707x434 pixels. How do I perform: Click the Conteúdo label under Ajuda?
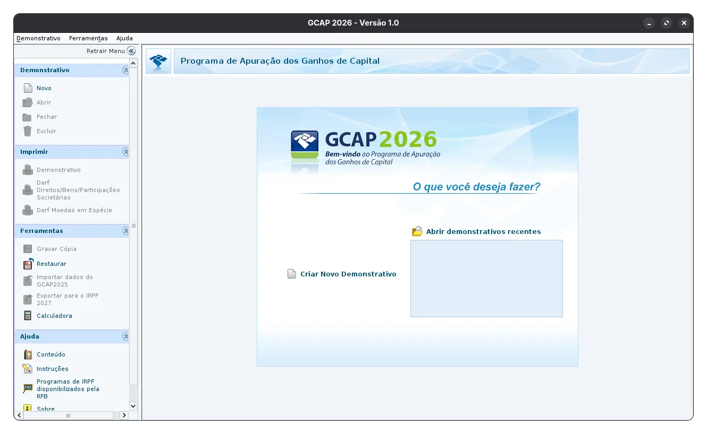(x=51, y=354)
